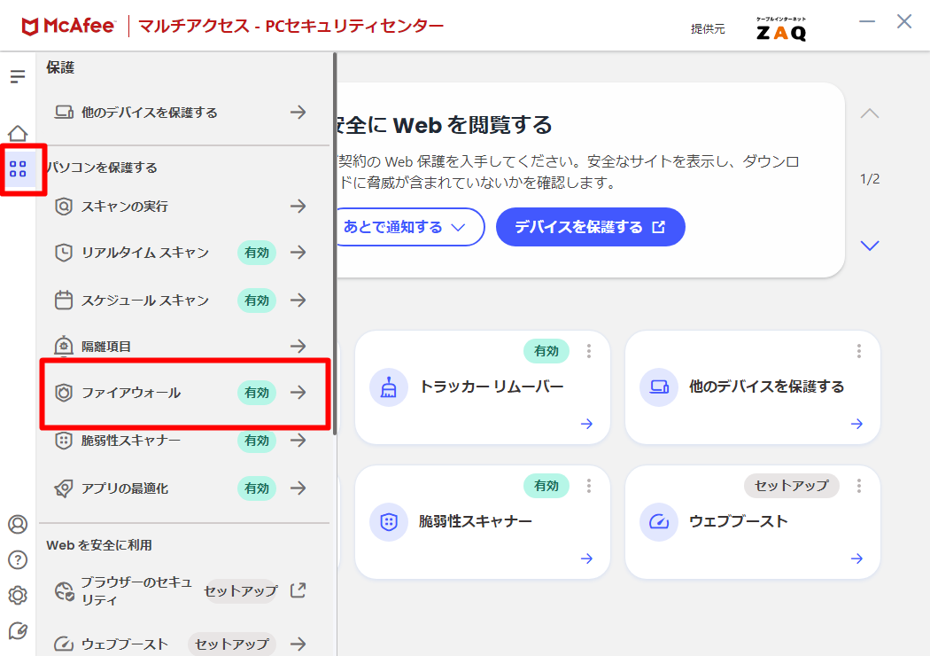Click the calendar icon for スケジュール スキャン
930x656 pixels.
[64, 301]
